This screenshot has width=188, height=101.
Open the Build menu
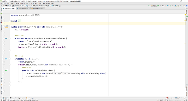tap(33, 3)
